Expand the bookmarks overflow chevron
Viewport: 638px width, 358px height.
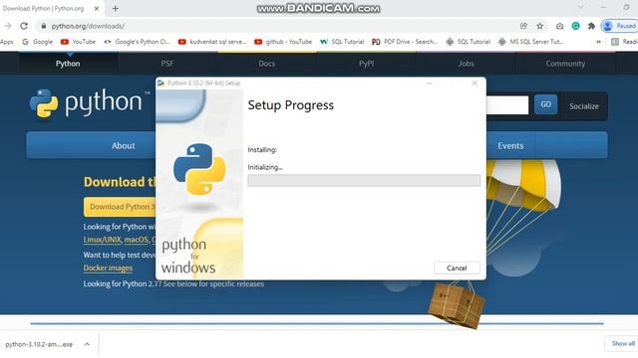click(598, 42)
